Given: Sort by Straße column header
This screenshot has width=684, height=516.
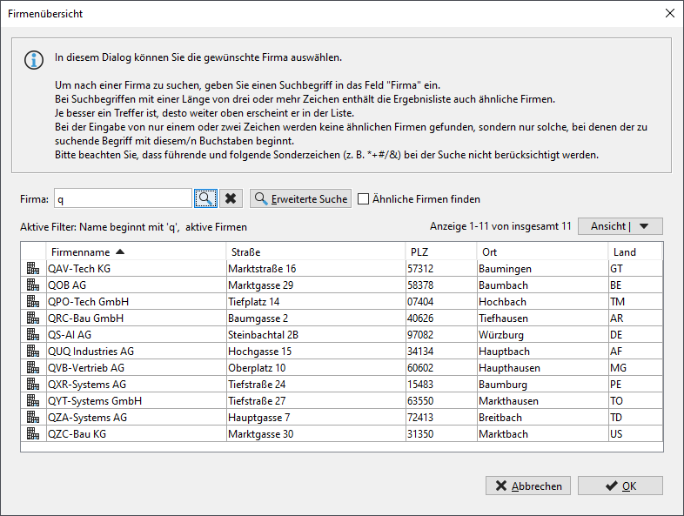Looking at the screenshot, I should [x=315, y=251].
